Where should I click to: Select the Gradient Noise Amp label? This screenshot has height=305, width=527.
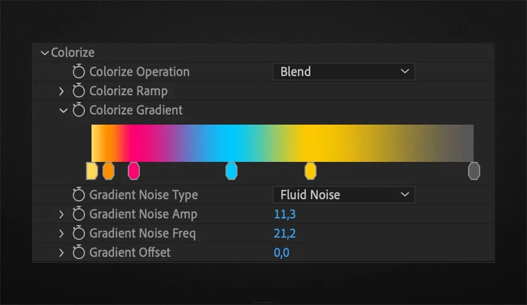point(143,214)
